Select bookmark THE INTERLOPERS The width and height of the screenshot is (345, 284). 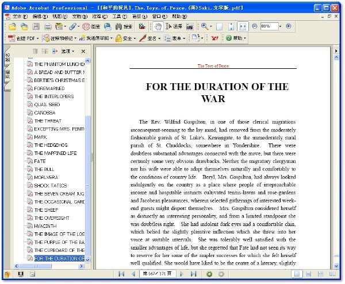click(54, 96)
